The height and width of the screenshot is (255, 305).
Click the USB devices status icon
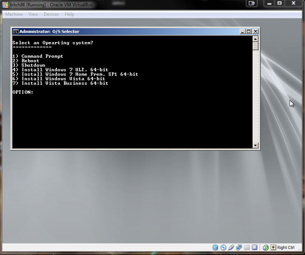[x=231, y=247]
